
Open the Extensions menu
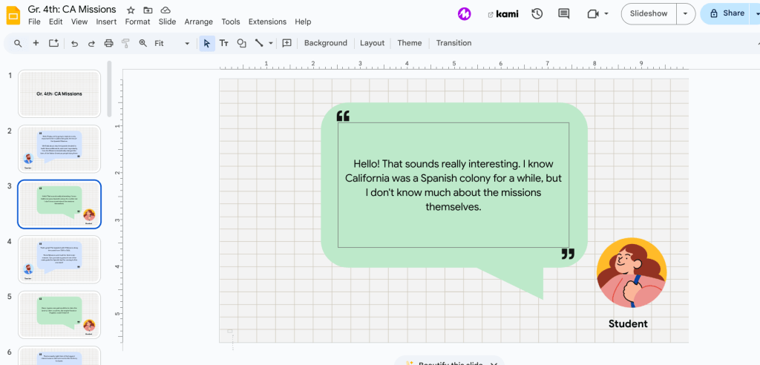pos(267,22)
